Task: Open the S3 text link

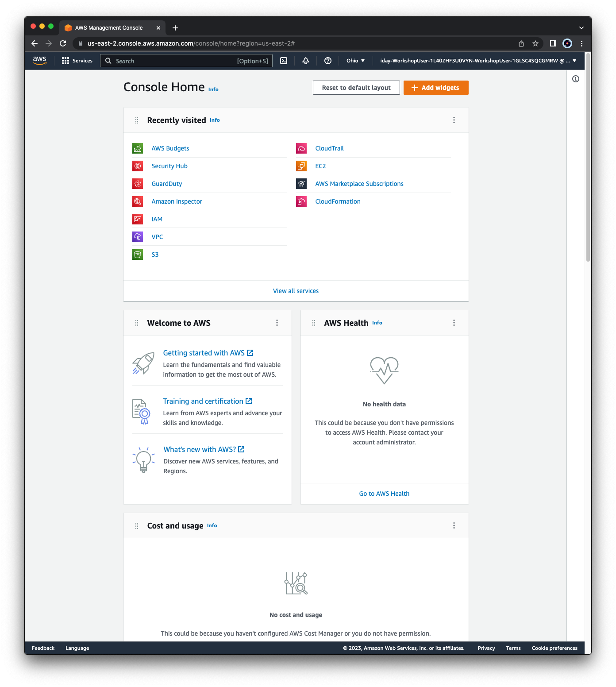Action: click(x=155, y=255)
